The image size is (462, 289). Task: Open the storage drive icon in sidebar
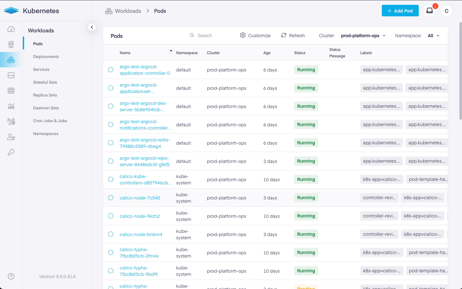coord(11,75)
